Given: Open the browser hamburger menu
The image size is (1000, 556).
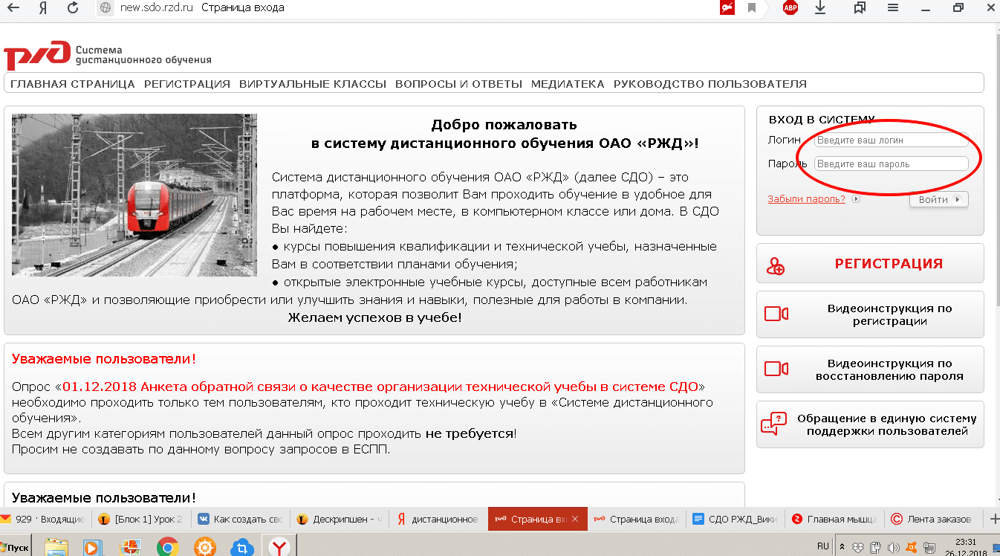Looking at the screenshot, I should coord(894,8).
